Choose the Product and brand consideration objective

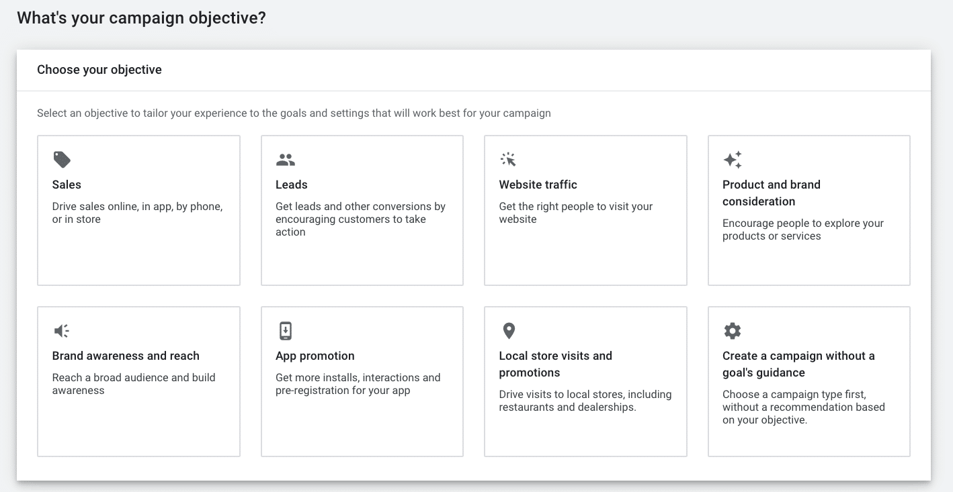click(809, 209)
